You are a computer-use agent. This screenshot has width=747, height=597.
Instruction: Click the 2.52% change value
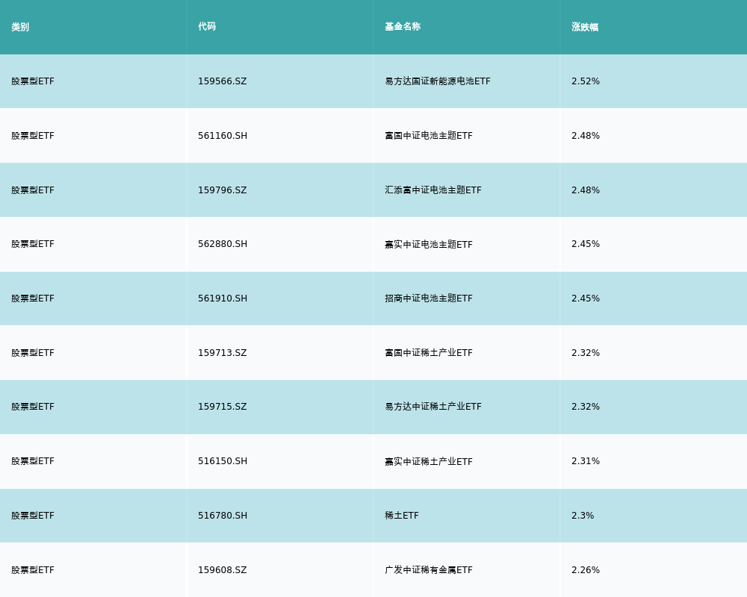tap(586, 81)
